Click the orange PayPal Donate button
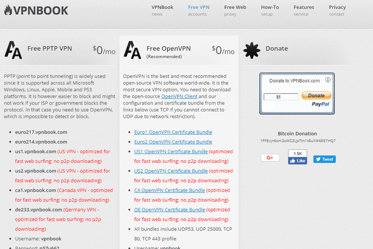The width and height of the screenshot is (373, 249). point(316,95)
